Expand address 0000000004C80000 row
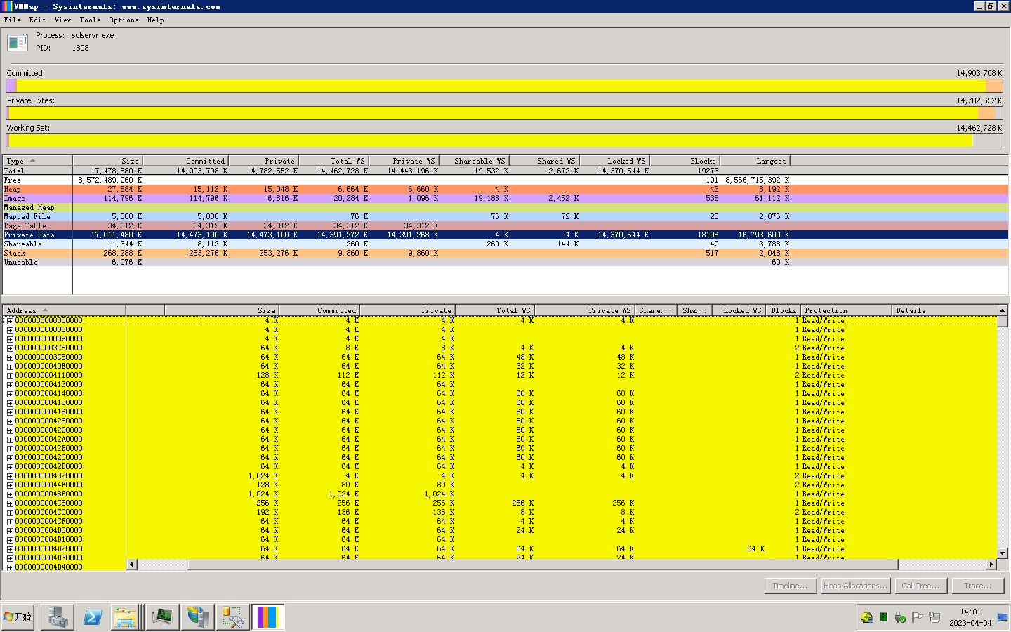 [x=10, y=503]
